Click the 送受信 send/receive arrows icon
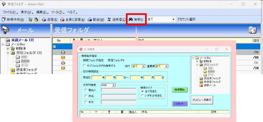Image resolution: width=263 pixels, height=122 pixels. [x=109, y=19]
